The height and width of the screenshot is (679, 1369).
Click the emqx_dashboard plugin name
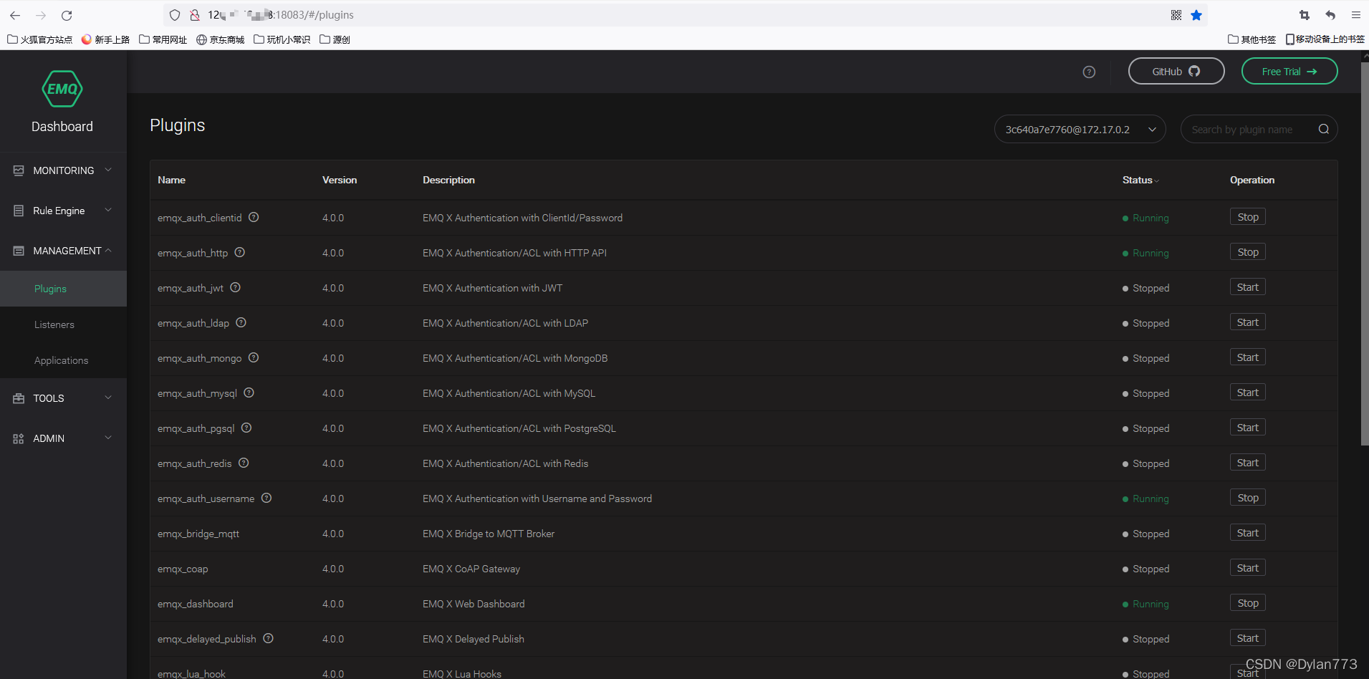pyautogui.click(x=196, y=604)
